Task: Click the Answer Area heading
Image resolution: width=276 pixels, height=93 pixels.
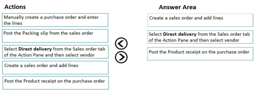Action: pos(177,7)
